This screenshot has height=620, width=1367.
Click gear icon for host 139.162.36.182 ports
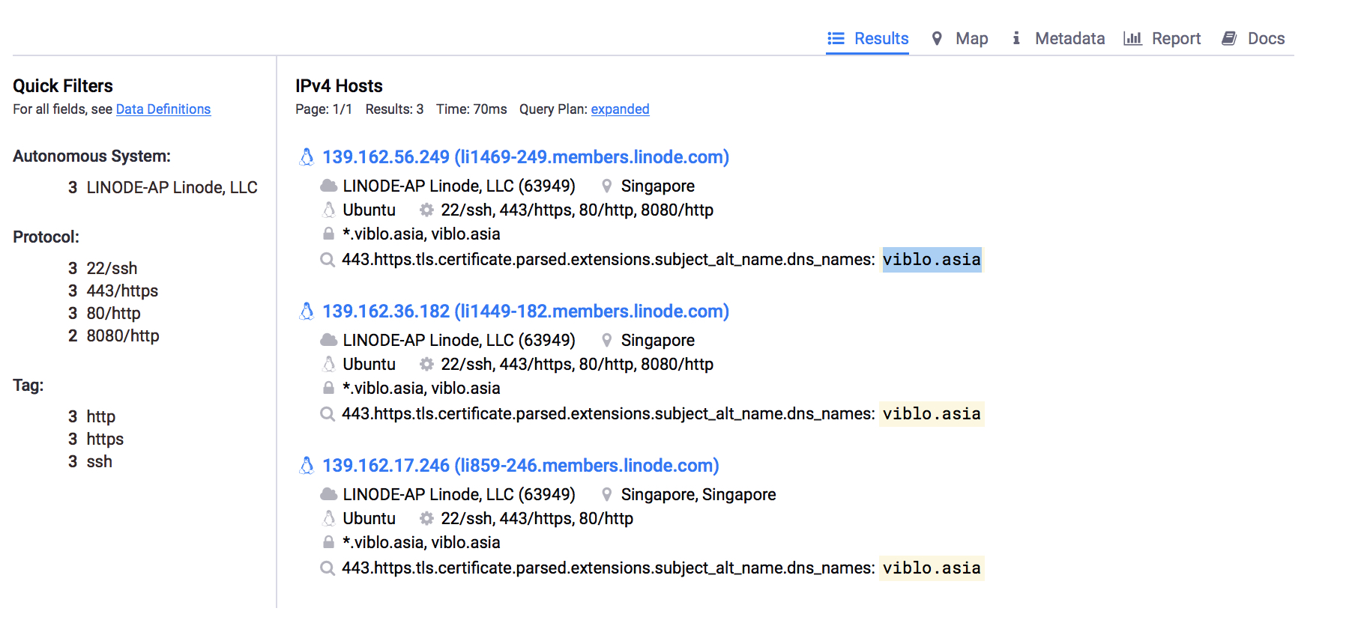tap(426, 364)
